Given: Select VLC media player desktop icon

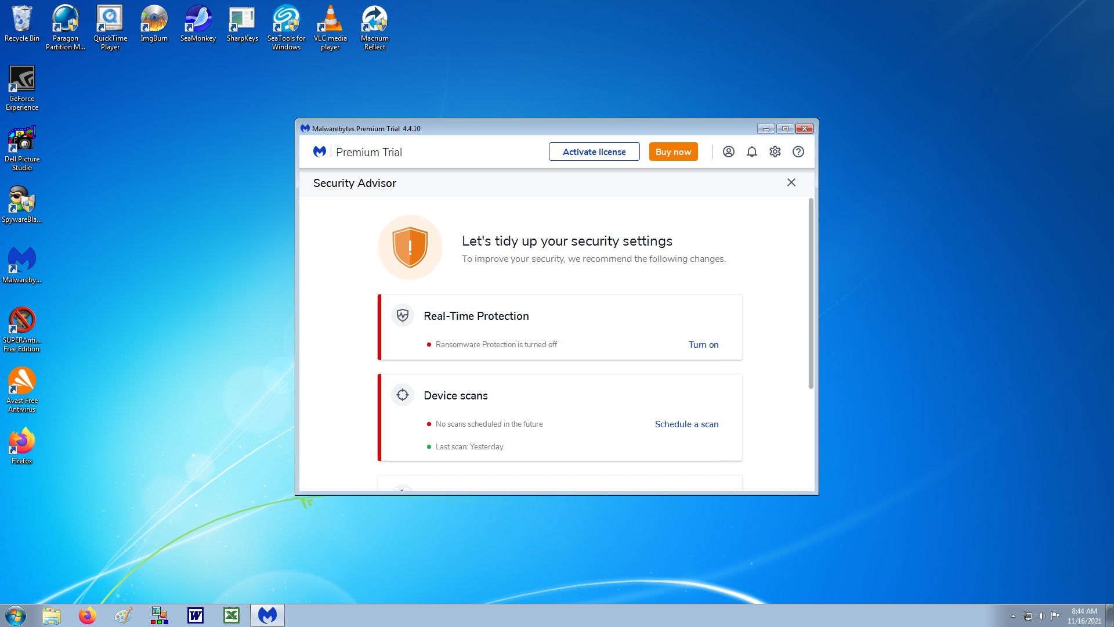Looking at the screenshot, I should pos(331,27).
